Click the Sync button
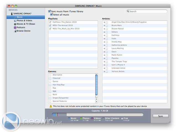177x132 pixels. tap(160, 116)
